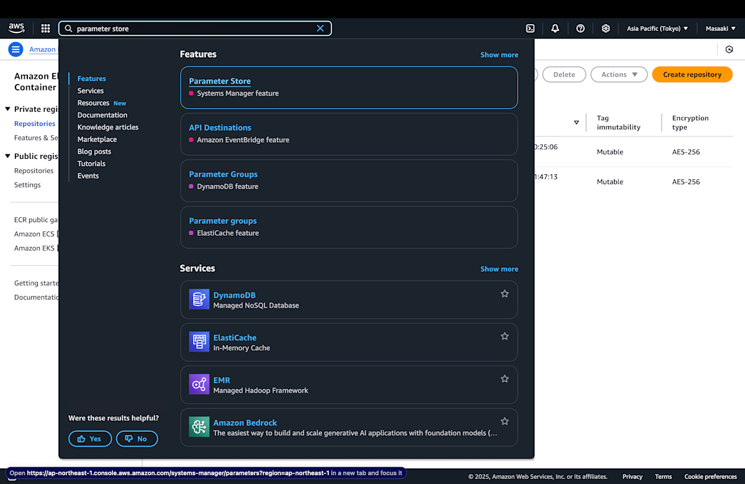Click Create repository button

pyautogui.click(x=692, y=74)
